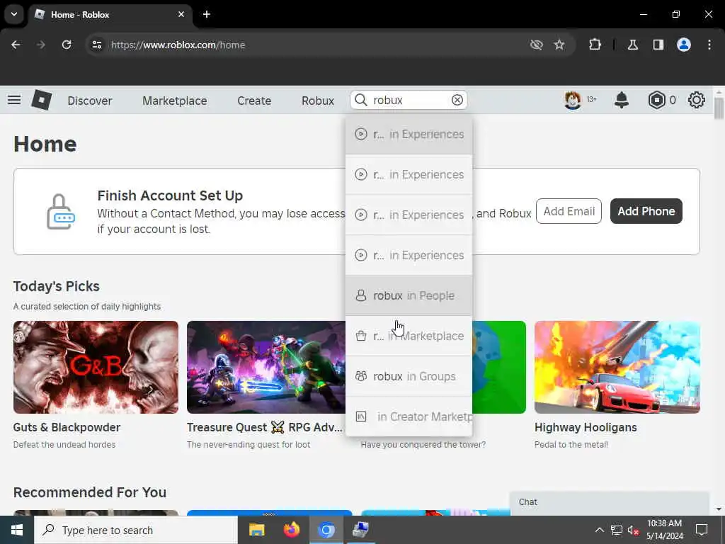Select 'in Creator Marketplace' suggestion
The image size is (725, 544).
(409, 416)
